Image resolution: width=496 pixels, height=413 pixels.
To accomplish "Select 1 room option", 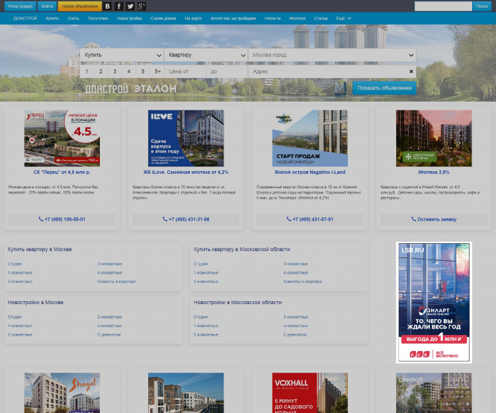I will coord(87,71).
